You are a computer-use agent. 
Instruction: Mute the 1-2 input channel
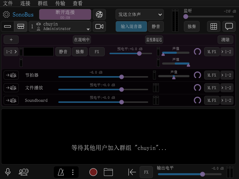click(63, 52)
